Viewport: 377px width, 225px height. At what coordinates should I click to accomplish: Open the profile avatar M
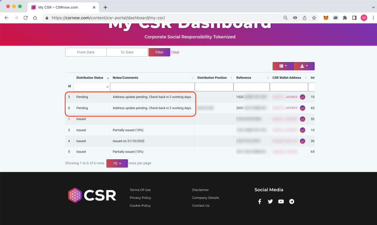pyautogui.click(x=364, y=18)
